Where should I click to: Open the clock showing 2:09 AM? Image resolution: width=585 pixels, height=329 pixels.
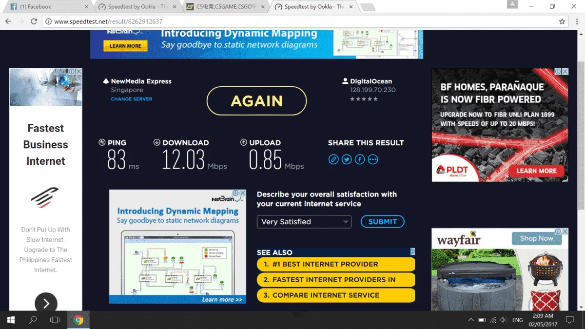click(542, 320)
